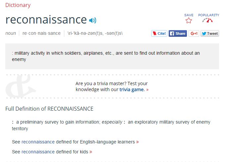Image resolution: width=229 pixels, height=162 pixels.
Task: Open the trivia game link
Action: pyautogui.click(x=132, y=89)
